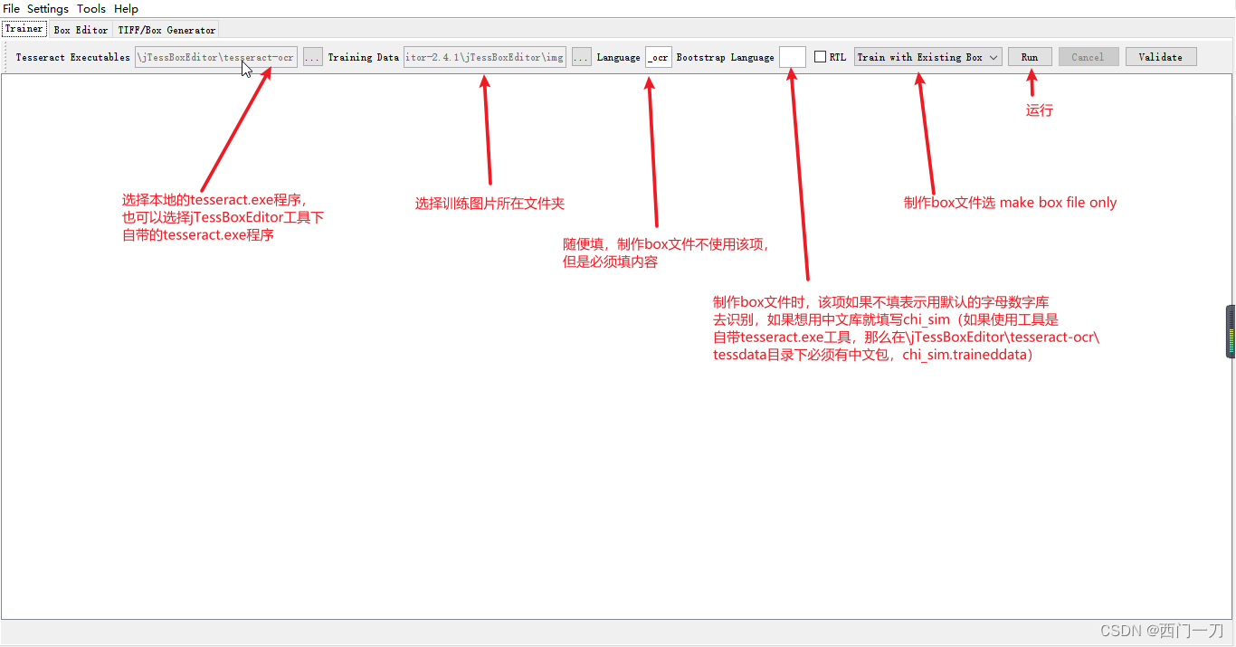This screenshot has height=647, width=1236.
Task: Open the browse dialog for Tesseract Executables
Action: [x=311, y=56]
